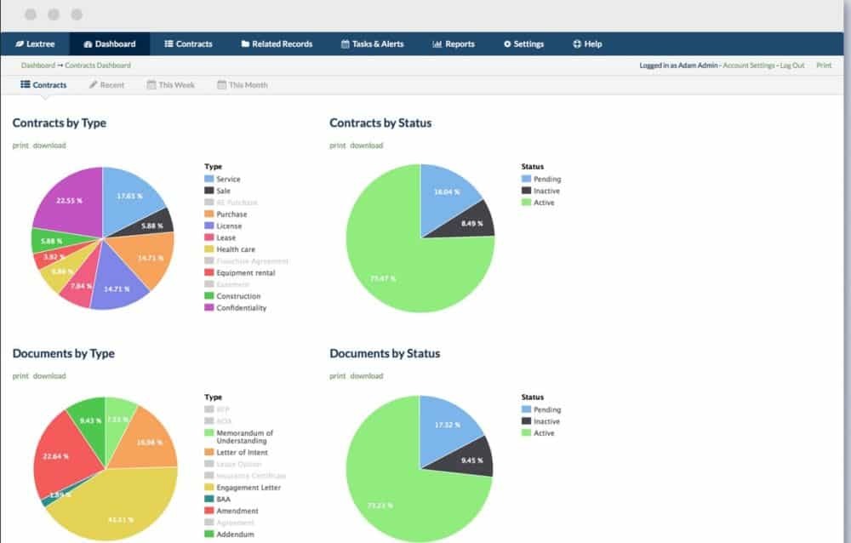
Task: Click the gear icon for Settings
Action: point(508,44)
